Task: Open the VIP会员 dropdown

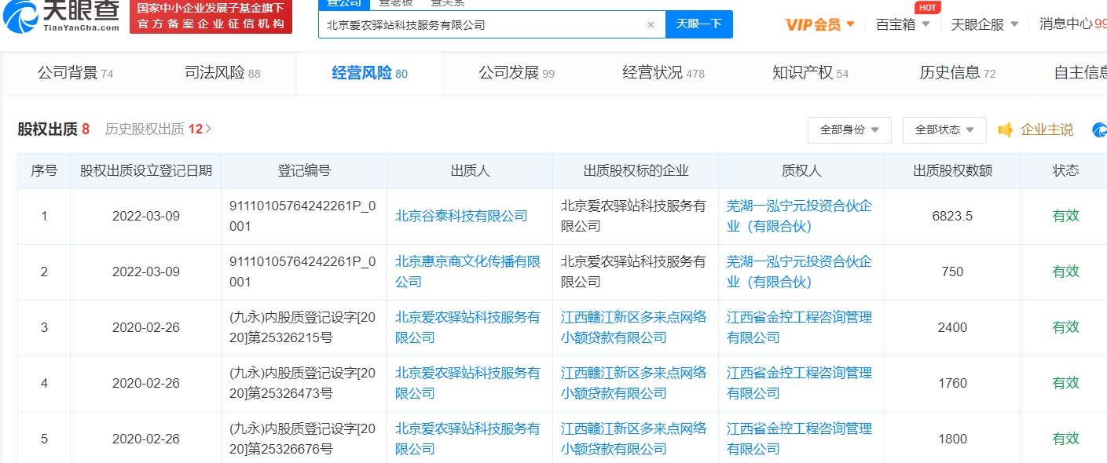Action: [819, 24]
